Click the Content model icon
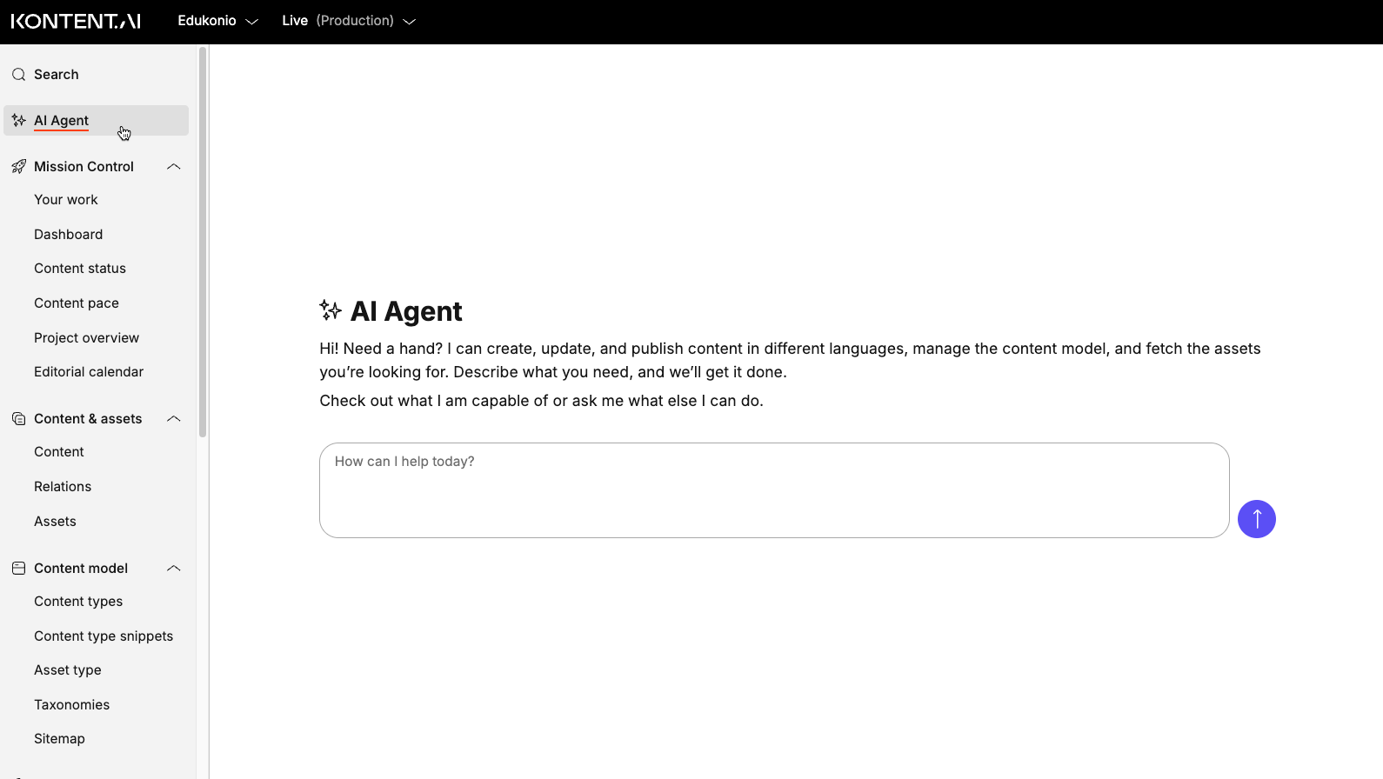This screenshot has width=1383, height=779. pyautogui.click(x=18, y=569)
